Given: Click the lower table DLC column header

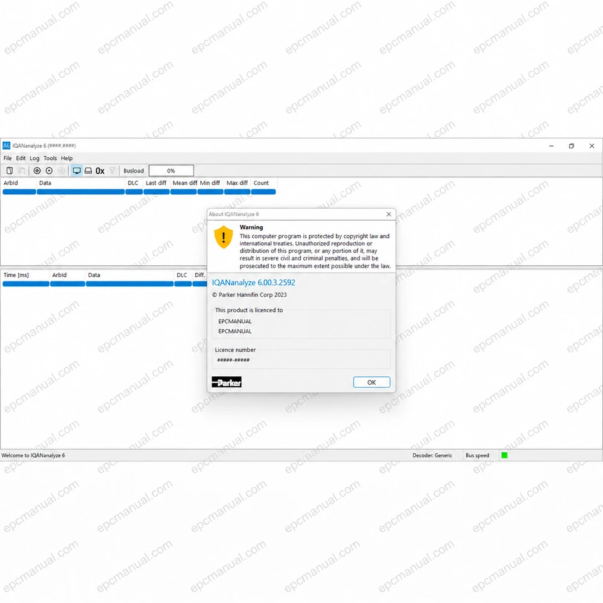Looking at the screenshot, I should (x=183, y=275).
